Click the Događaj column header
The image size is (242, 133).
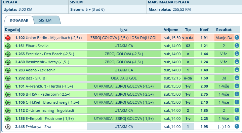(12, 30)
